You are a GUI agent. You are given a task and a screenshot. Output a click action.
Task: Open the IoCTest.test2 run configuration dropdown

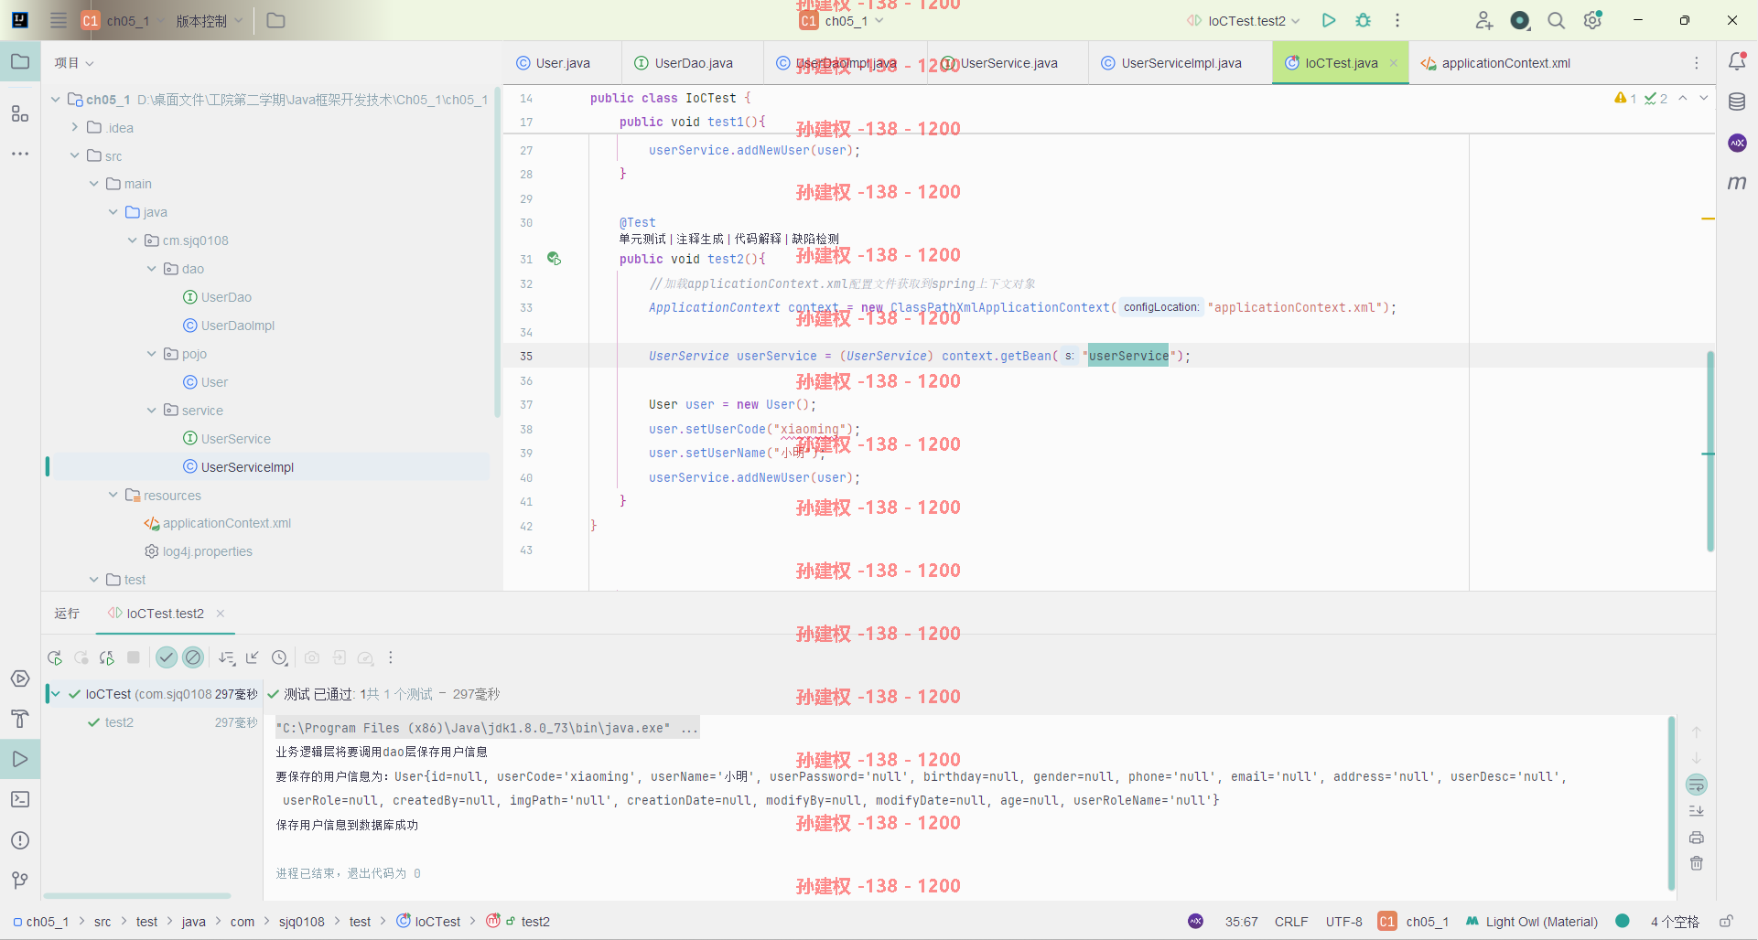coord(1243,20)
